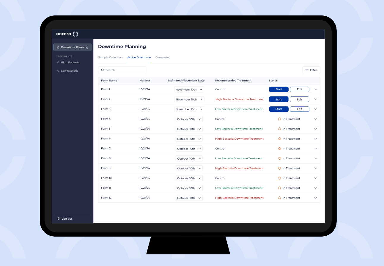Screen dimensions: 384x266
Task: Start treatment for Farm 1
Action: [279, 89]
